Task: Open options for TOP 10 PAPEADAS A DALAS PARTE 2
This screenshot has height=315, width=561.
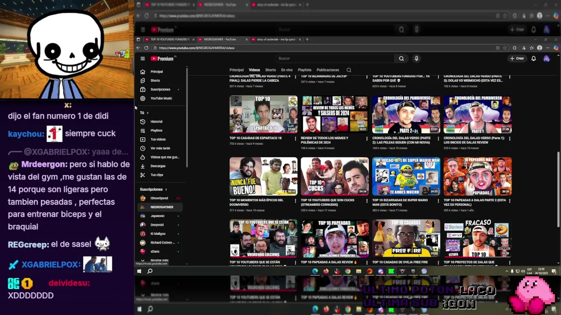Action: click(509, 201)
